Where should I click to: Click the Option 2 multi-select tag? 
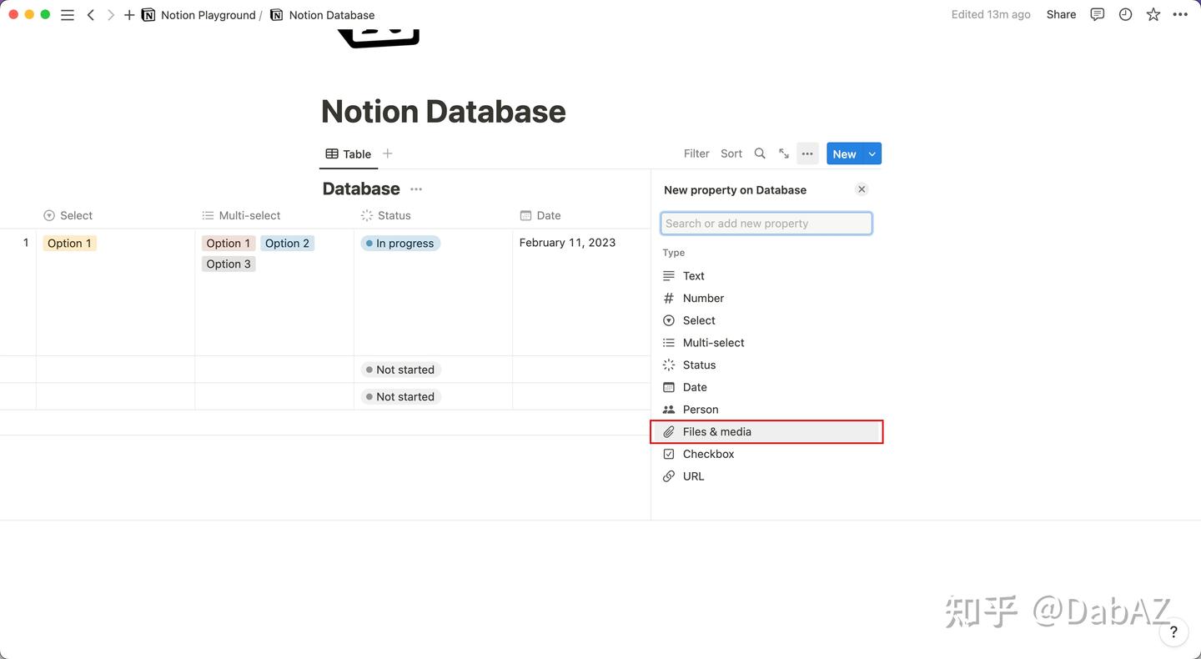pos(287,243)
